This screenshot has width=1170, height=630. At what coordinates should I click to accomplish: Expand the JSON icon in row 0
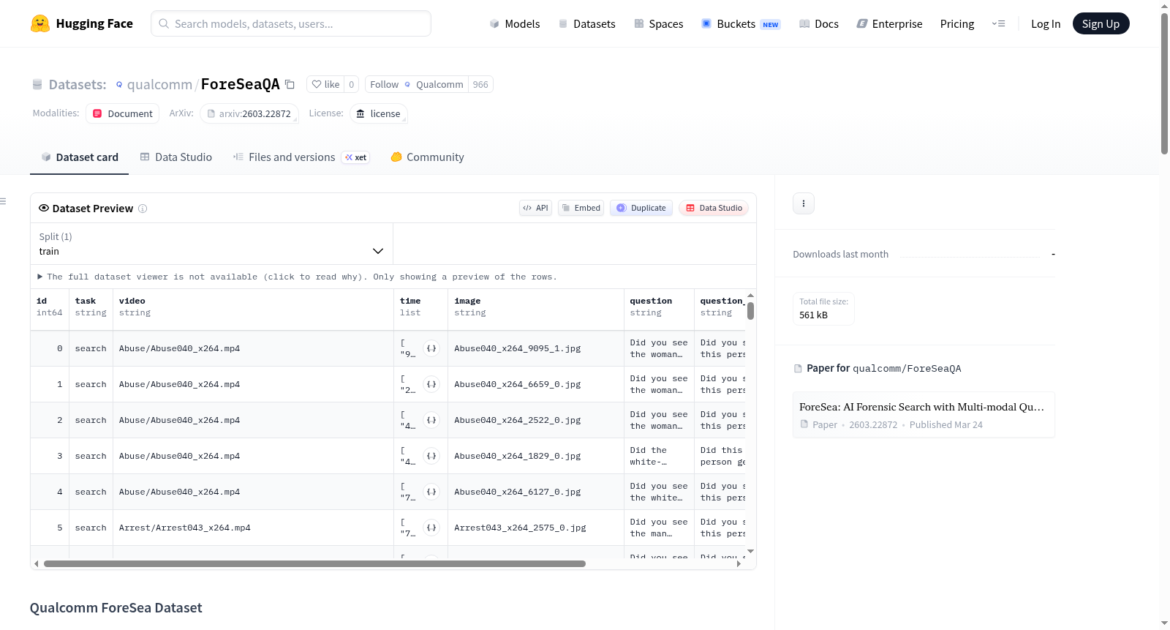(x=431, y=348)
